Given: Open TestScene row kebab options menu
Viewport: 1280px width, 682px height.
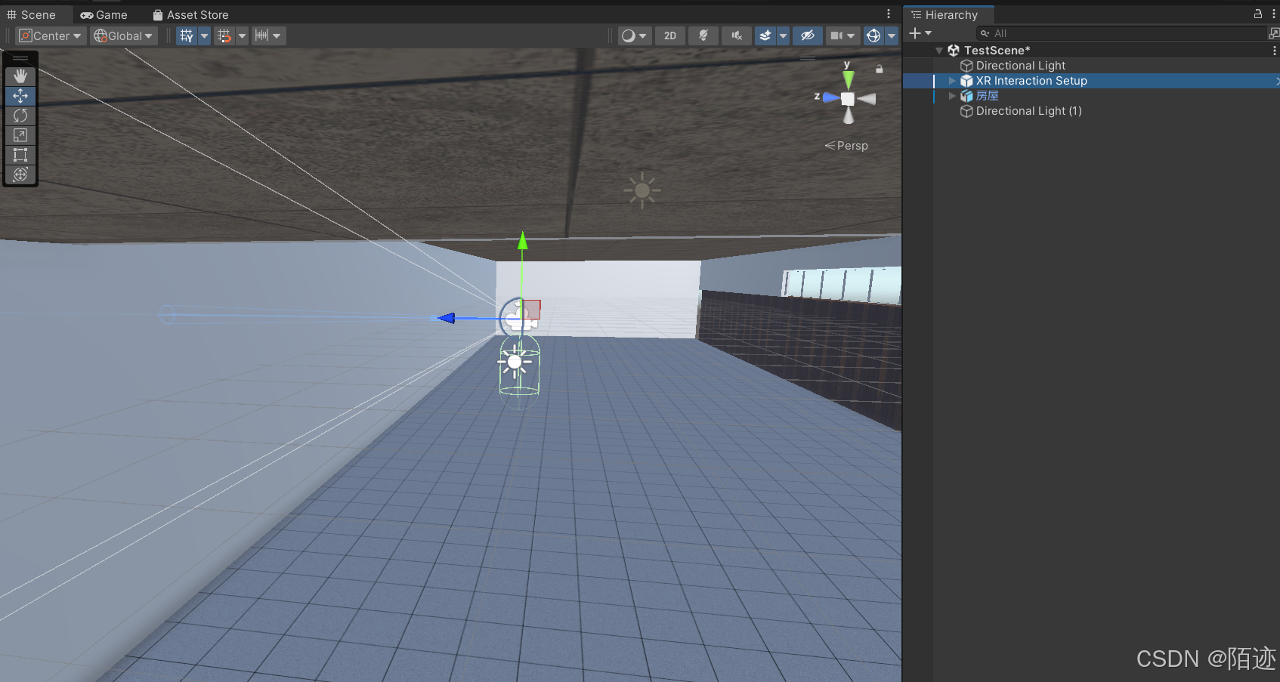Looking at the screenshot, I should click(x=1275, y=51).
